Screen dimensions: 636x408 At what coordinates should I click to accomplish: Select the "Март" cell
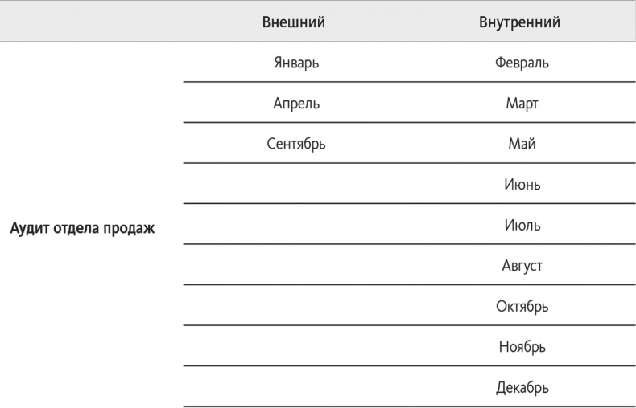(522, 104)
